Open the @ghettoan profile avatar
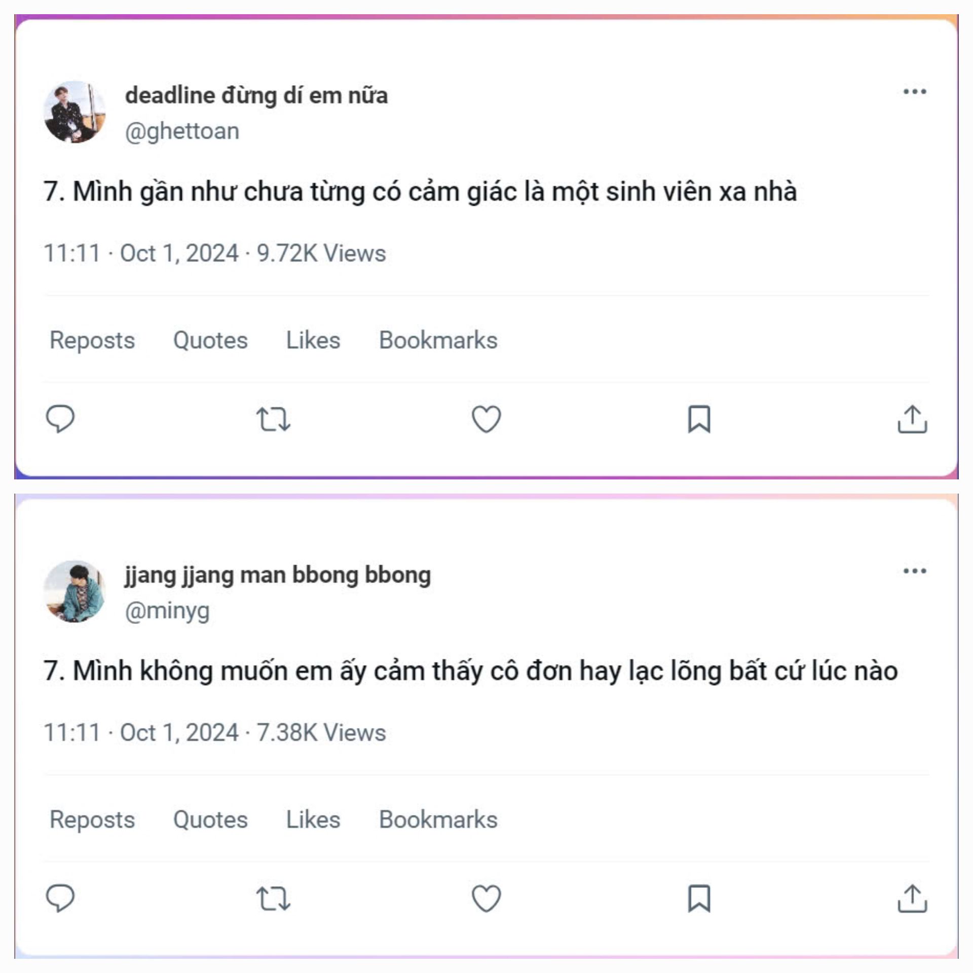This screenshot has height=973, width=973. tap(75, 112)
